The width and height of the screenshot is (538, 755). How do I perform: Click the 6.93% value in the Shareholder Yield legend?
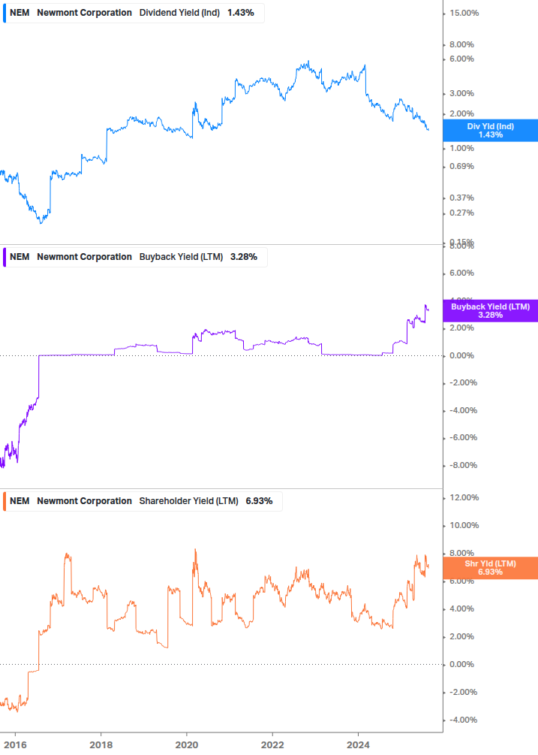[259, 501]
